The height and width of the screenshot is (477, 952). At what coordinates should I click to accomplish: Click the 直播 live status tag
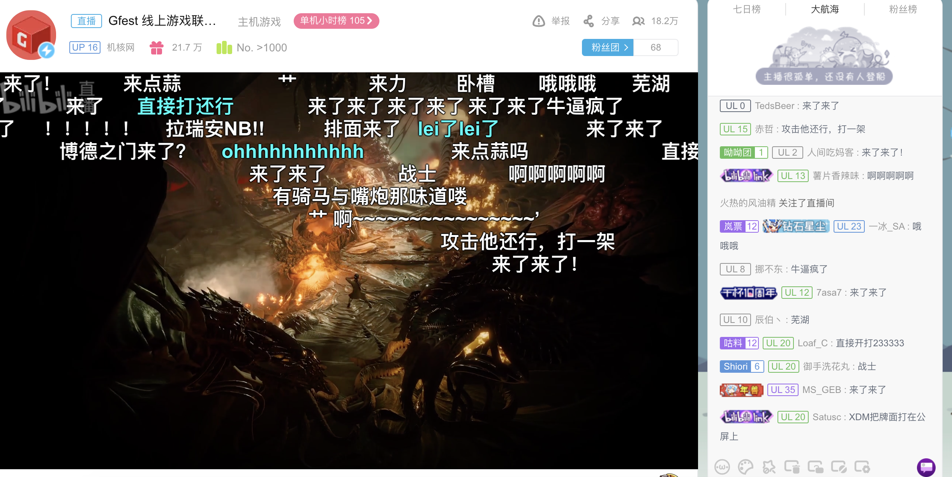tap(86, 21)
